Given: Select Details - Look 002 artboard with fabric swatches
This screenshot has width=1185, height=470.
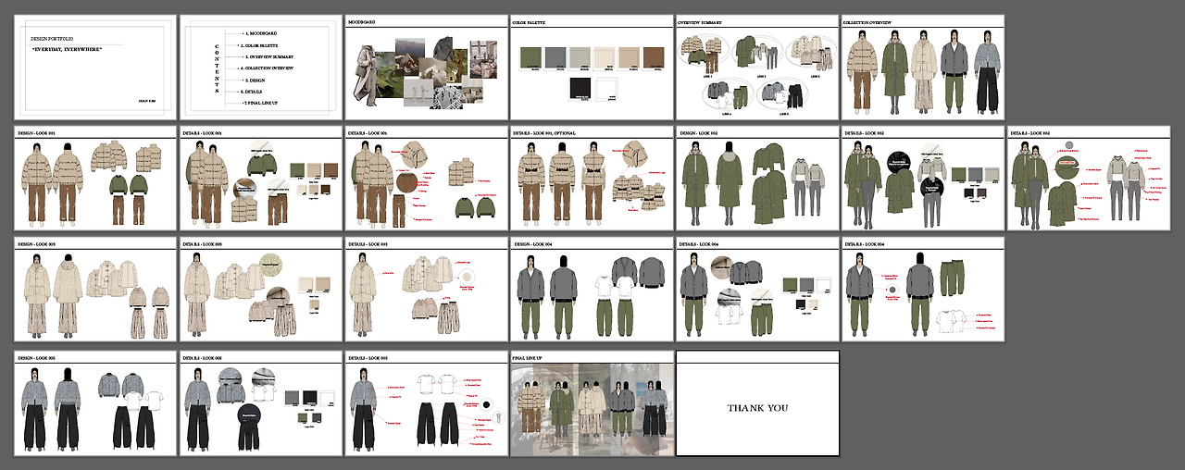Looking at the screenshot, I should tap(922, 178).
